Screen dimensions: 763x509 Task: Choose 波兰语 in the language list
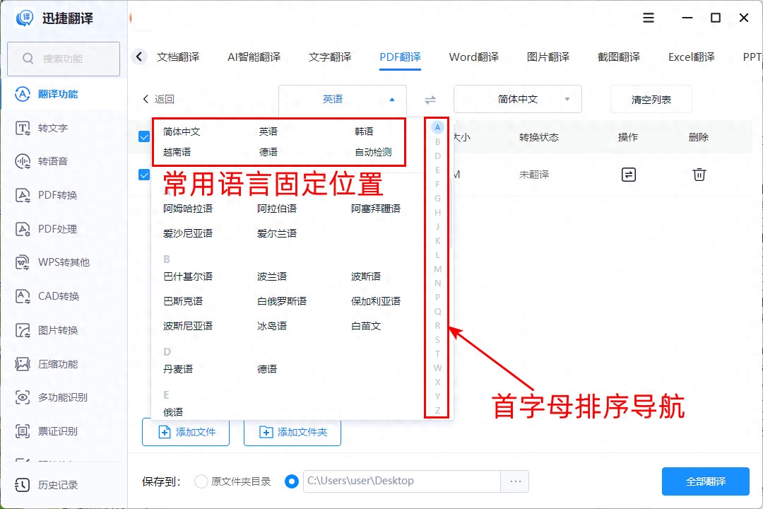point(272,276)
